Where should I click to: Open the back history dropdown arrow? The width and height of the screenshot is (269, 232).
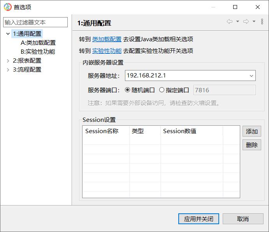[237, 21]
